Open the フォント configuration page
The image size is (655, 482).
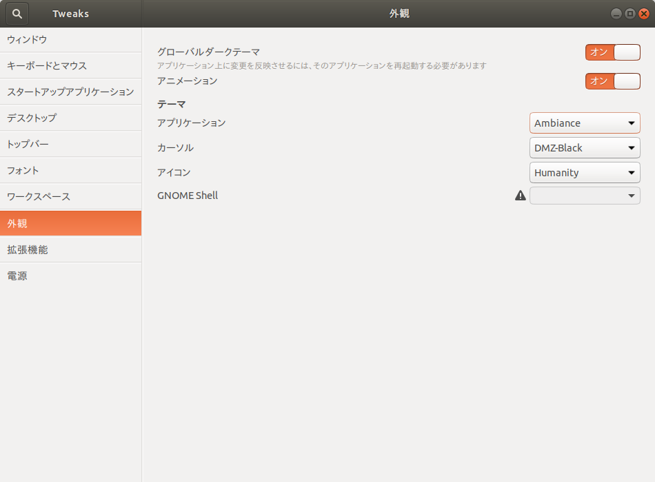tap(71, 170)
